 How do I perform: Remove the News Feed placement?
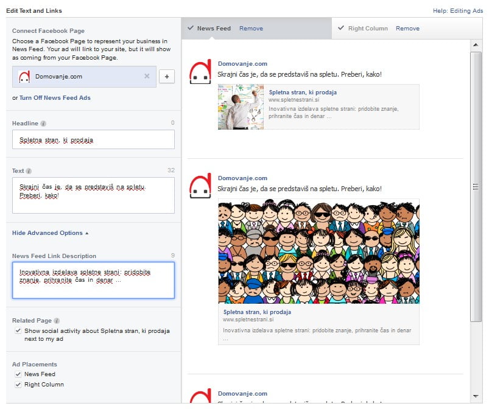pyautogui.click(x=251, y=29)
